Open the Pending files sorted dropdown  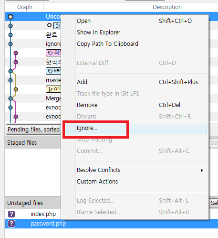coord(33,130)
